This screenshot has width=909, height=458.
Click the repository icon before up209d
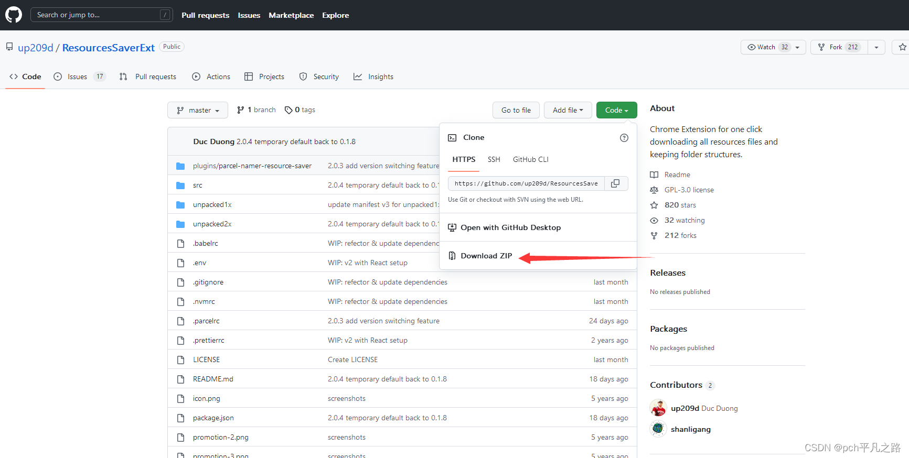click(x=9, y=47)
